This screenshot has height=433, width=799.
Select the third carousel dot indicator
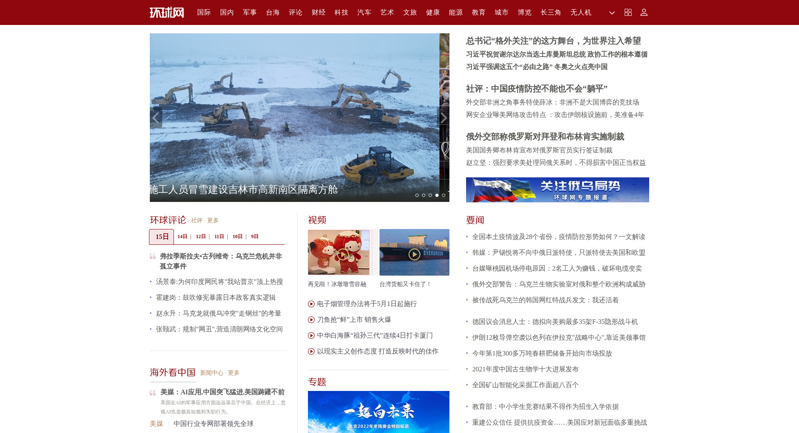pos(430,195)
